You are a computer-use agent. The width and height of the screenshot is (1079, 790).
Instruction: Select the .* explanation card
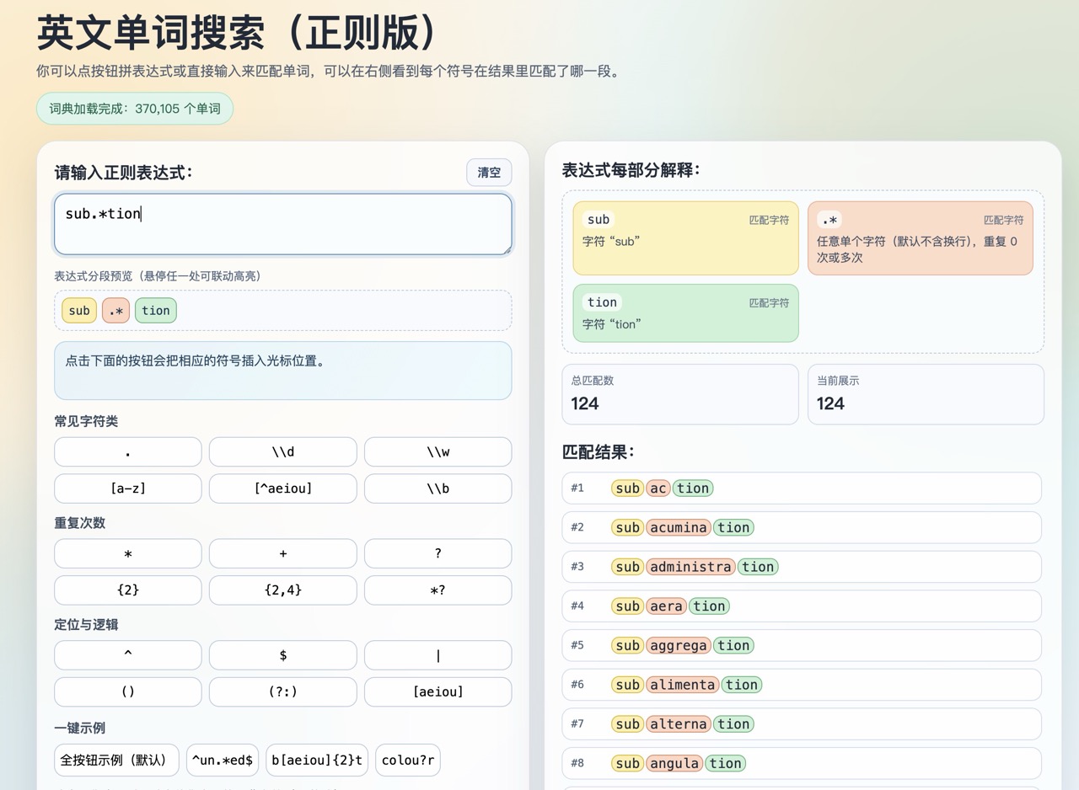920,238
